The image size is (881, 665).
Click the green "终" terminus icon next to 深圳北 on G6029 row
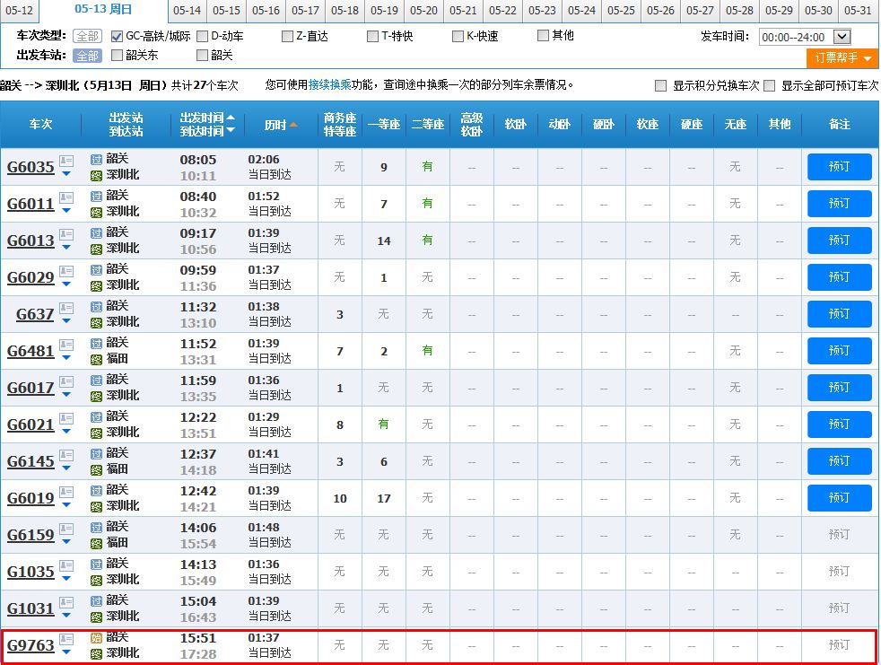pos(97,284)
